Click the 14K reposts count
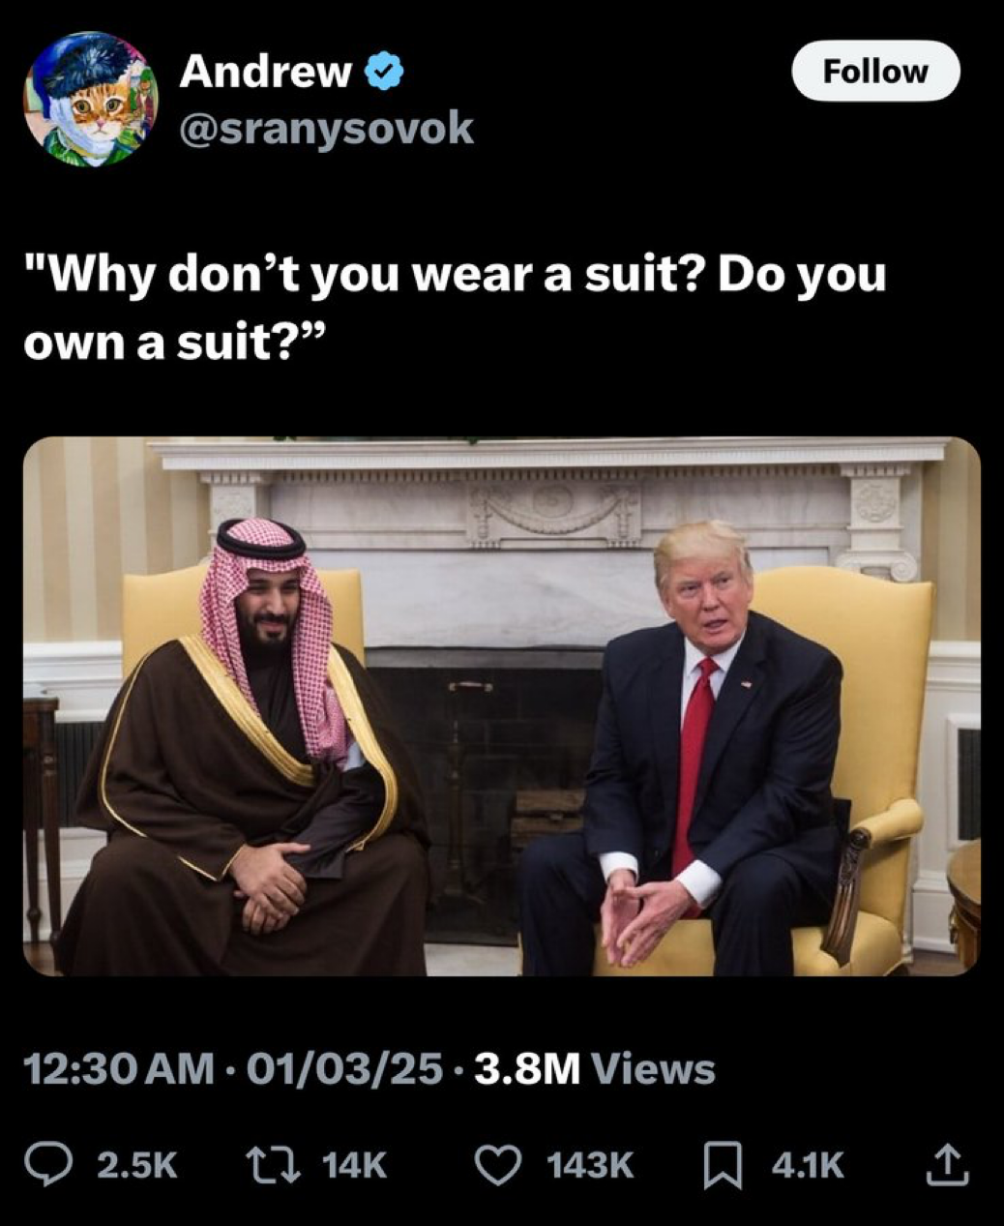This screenshot has width=1004, height=1226. (353, 1166)
